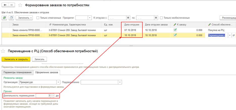Image resolution: width=236 pixels, height=110 pixels.
Task: Click the Ед. изм. column header
Action: point(111,25)
